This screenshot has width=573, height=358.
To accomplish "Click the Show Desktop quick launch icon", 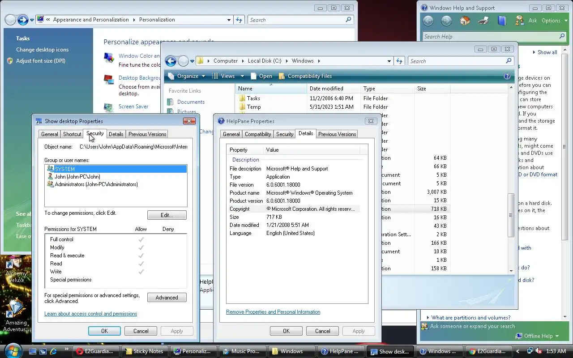I will click(x=33, y=351).
